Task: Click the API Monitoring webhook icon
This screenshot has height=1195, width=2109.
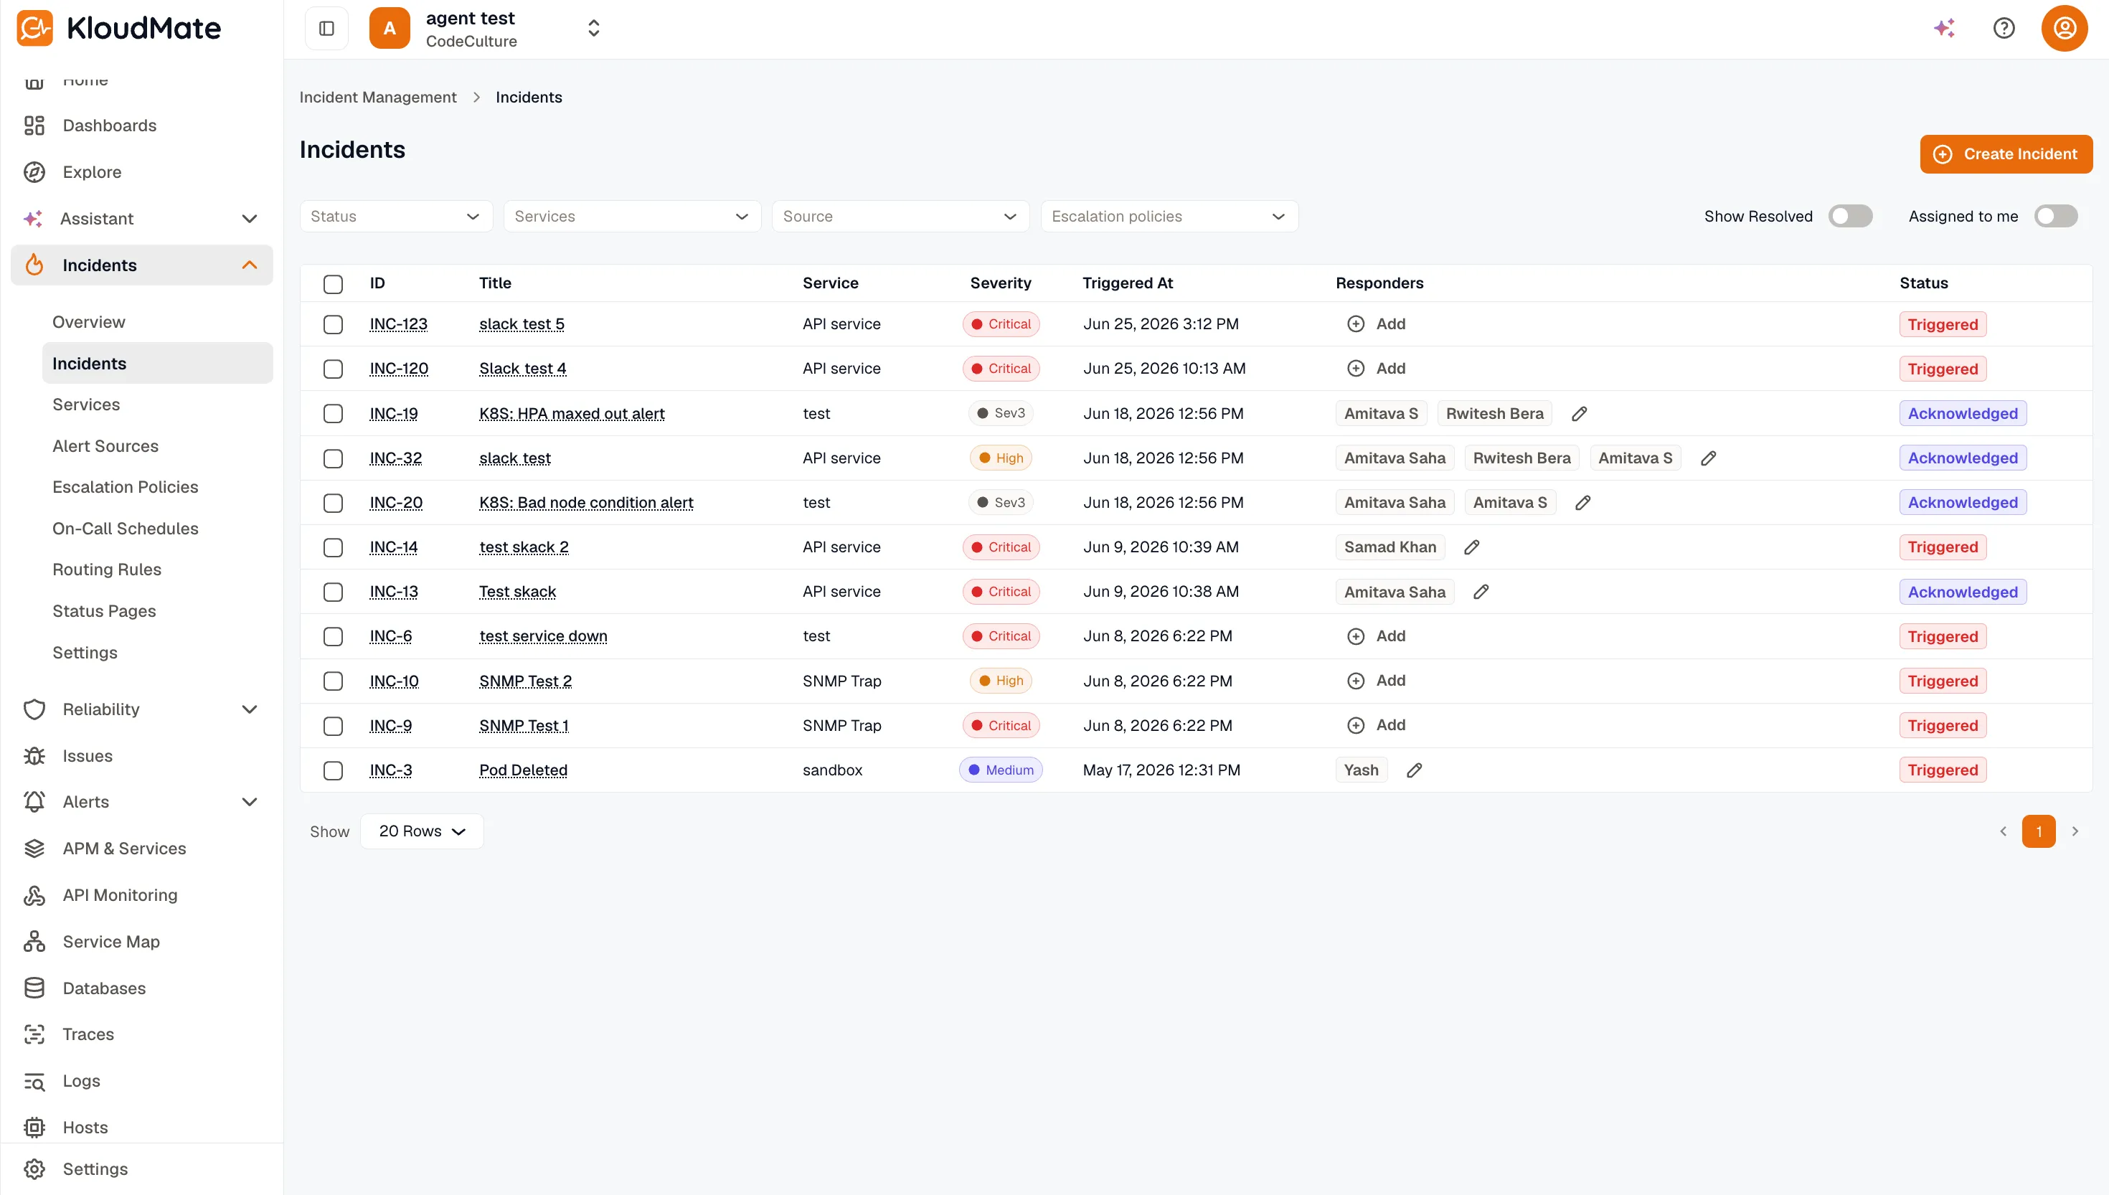Action: (34, 895)
